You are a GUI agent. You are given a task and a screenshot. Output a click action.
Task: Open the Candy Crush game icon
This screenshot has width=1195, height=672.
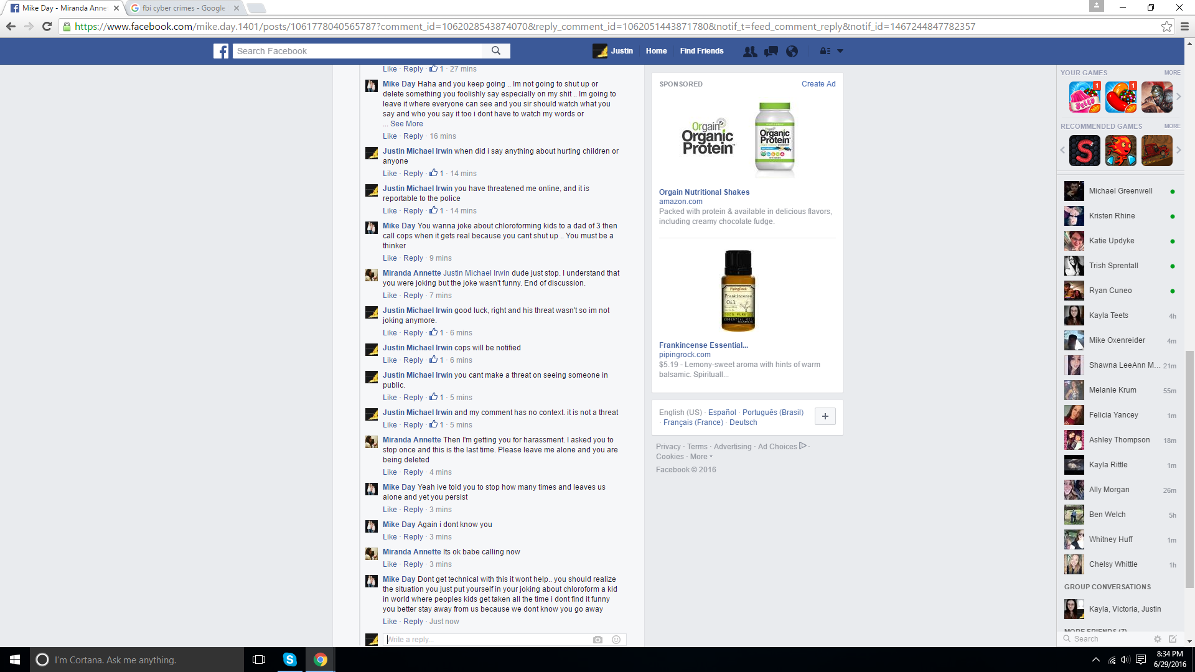tap(1120, 97)
